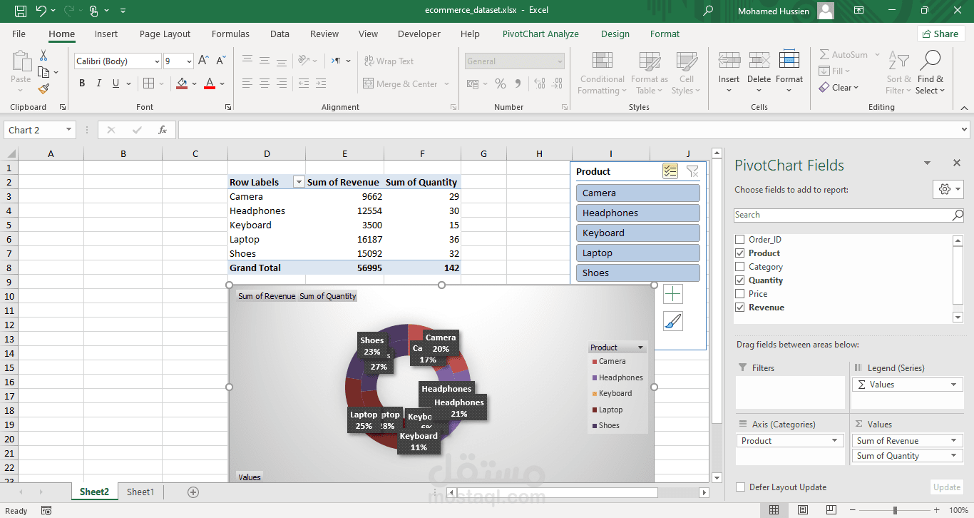Click the Comma Style icon
Image resolution: width=974 pixels, height=518 pixels.
pyautogui.click(x=517, y=83)
